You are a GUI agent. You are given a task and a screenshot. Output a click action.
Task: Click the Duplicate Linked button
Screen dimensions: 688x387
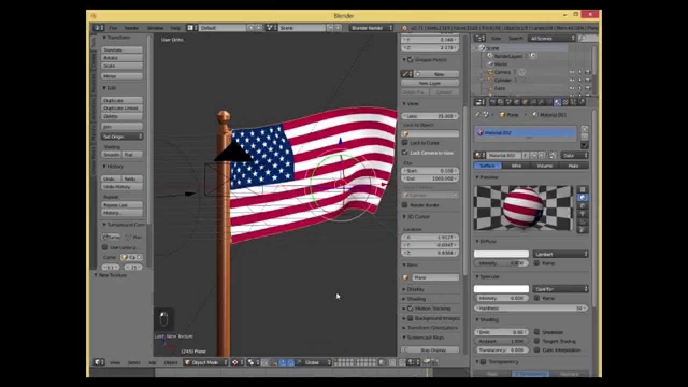click(122, 108)
